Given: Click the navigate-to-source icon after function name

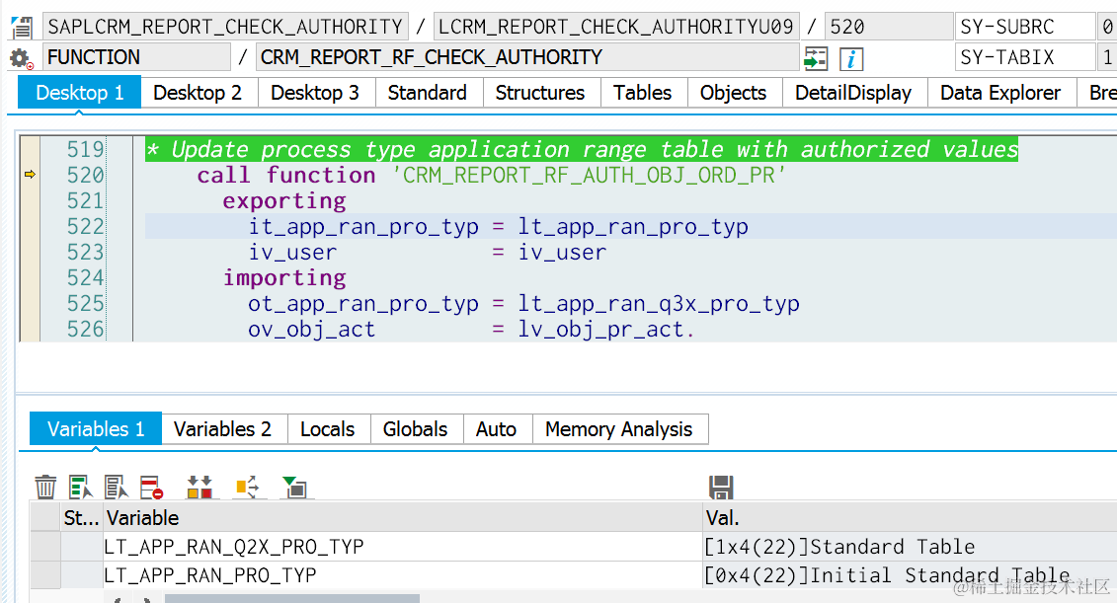Looking at the screenshot, I should [816, 58].
